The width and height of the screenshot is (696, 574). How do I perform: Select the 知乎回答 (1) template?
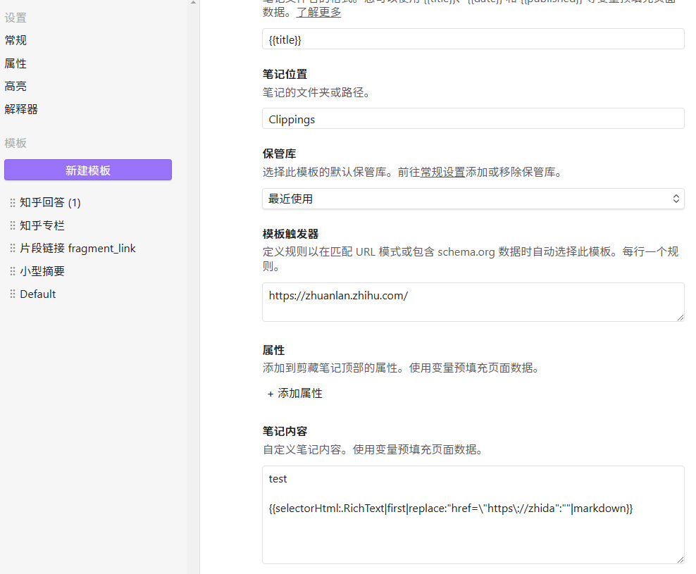tap(50, 202)
